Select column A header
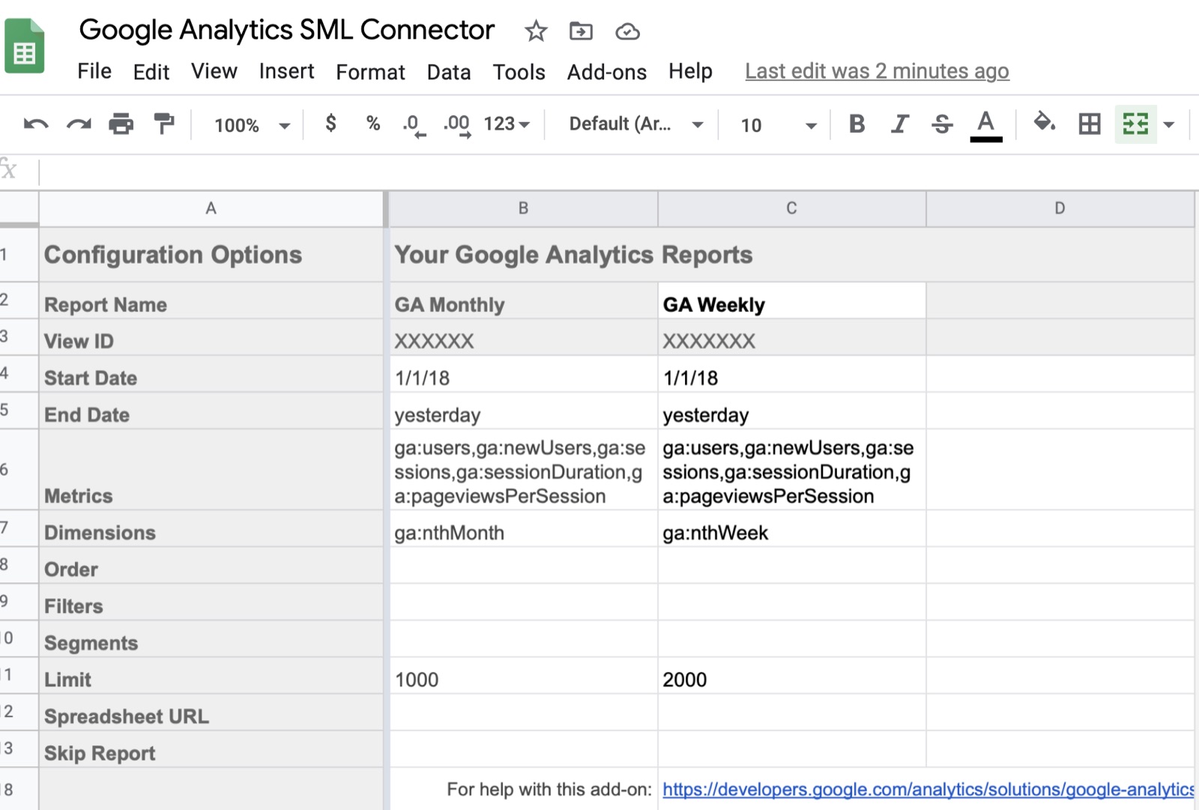 (x=211, y=208)
